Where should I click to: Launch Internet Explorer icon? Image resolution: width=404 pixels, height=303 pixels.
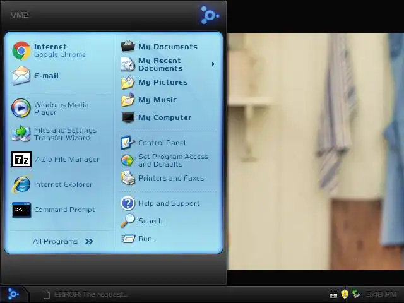21,184
